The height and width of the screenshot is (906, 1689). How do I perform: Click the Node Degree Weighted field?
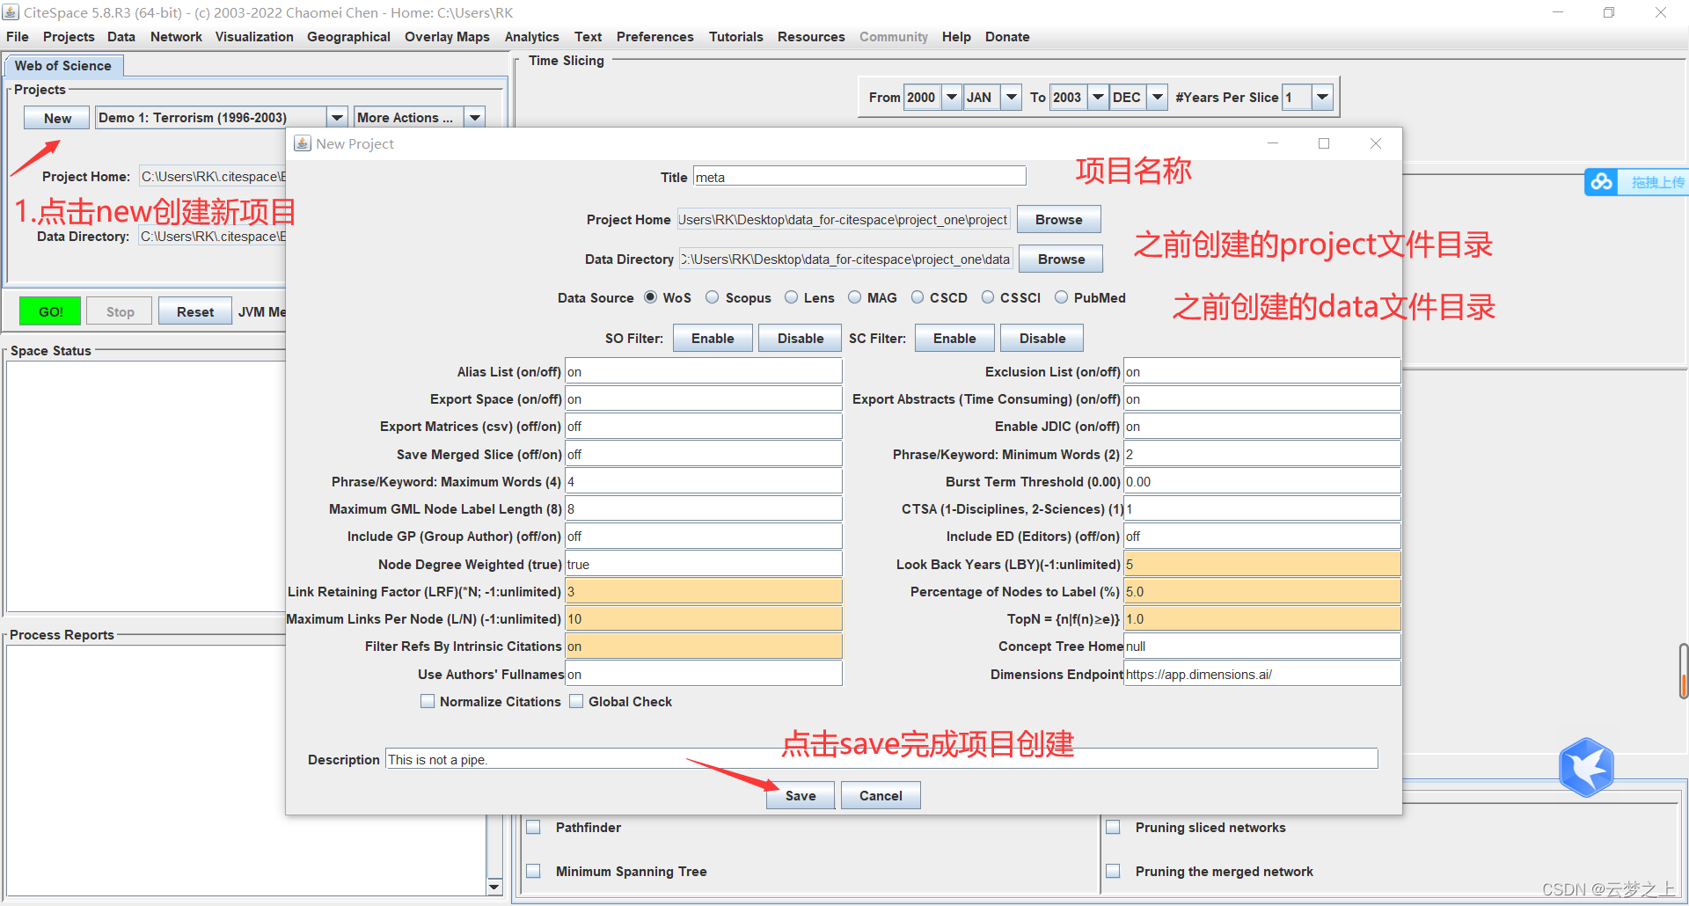coord(703,564)
